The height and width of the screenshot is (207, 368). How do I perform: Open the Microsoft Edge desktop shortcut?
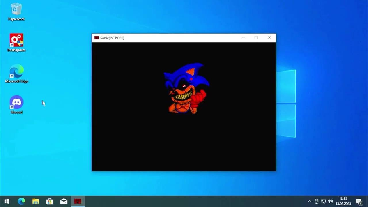pos(16,71)
